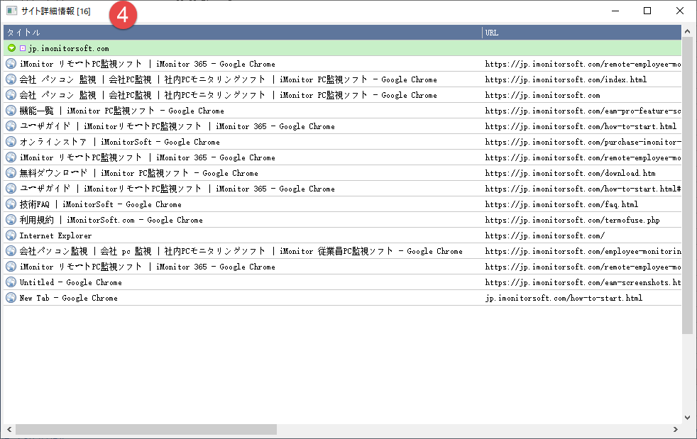The height and width of the screenshot is (439, 697).
Task: Click the horizontal scrollbar right arrow
Action: [675, 430]
